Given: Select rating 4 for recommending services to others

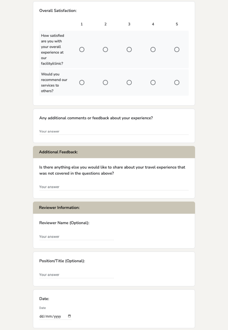Looking at the screenshot, I should coord(153,82).
